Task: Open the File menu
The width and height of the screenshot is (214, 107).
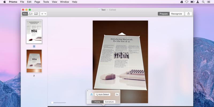Action: [x=22, y=2]
